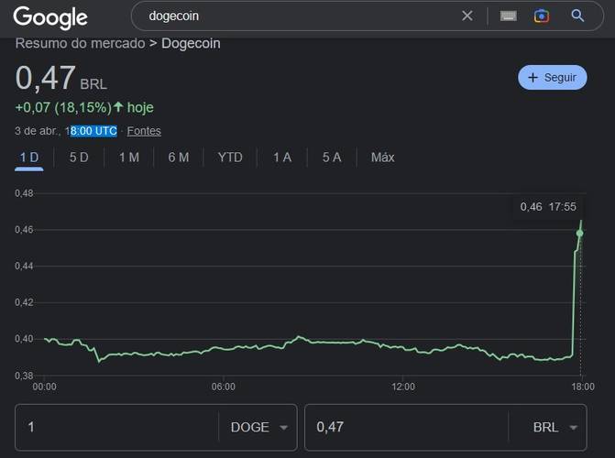Click the 12:00 x-axis label
Image resolution: width=615 pixels, height=458 pixels.
[402, 387]
